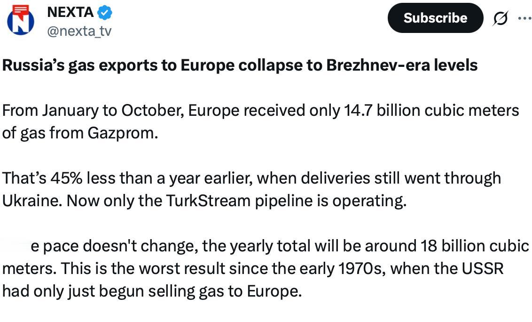Screen dimensions: 532x322
Task: Open the three-dot more options menu
Action: pos(524,18)
